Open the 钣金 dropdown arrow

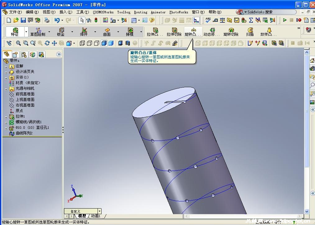[x=72, y=32]
